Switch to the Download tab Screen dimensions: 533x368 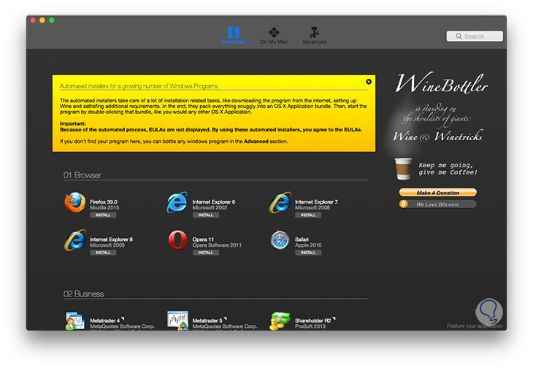(233, 35)
